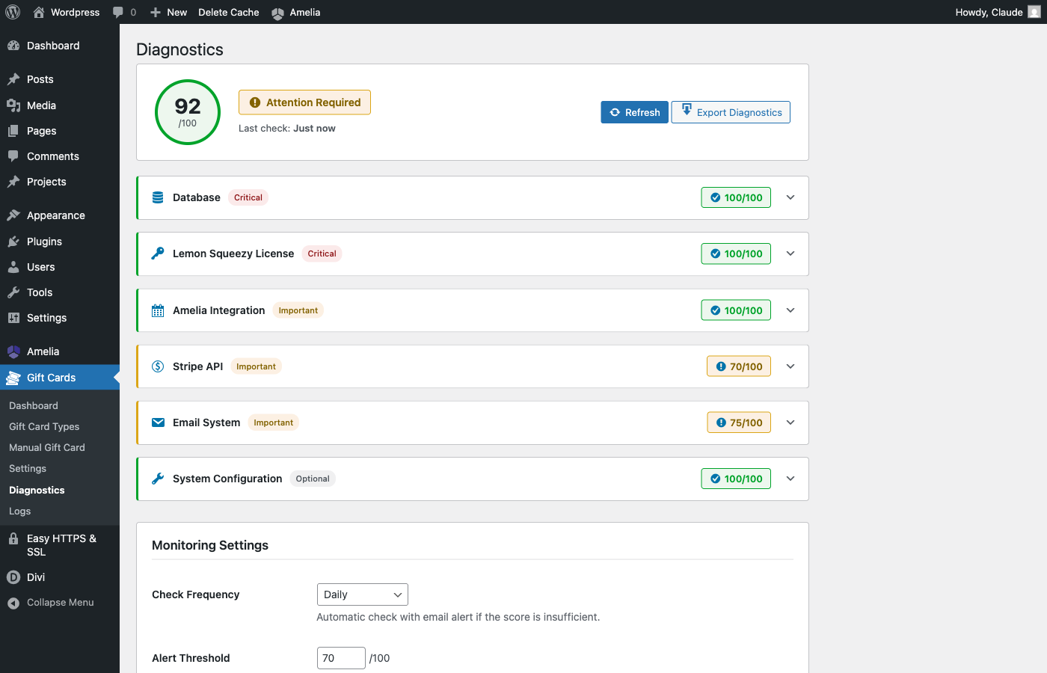Image resolution: width=1047 pixels, height=673 pixels.
Task: Click the WordPress logo icon in admin bar
Action: 13,12
